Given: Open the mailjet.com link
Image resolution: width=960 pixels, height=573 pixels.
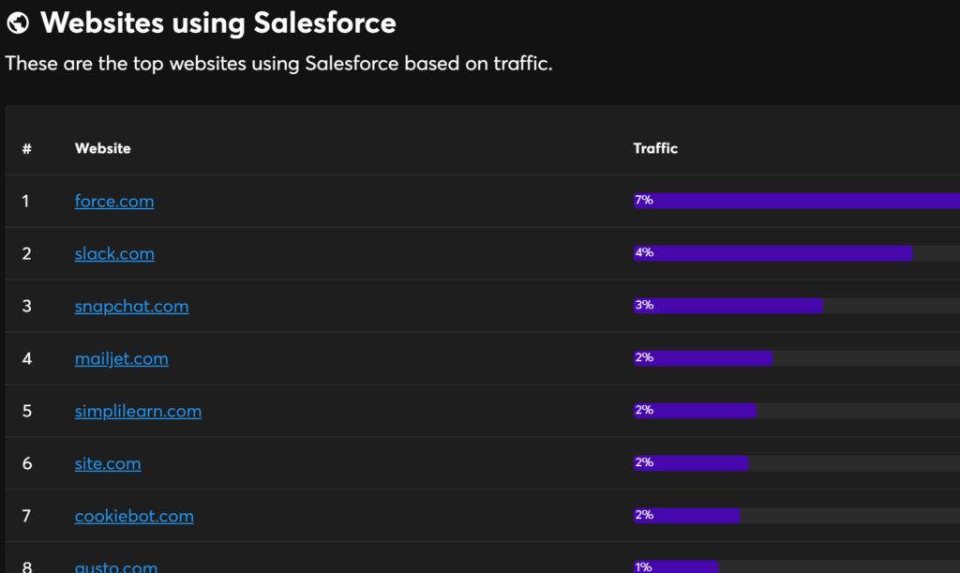Looking at the screenshot, I should [122, 359].
